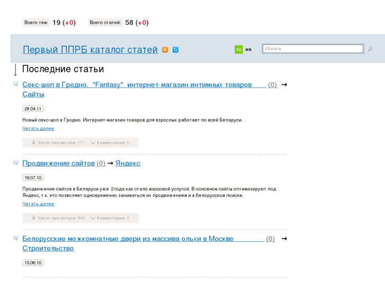Image resolution: width=385 pixels, height=289 pixels.
Task: Click comment bubble icon in Гродно stats bar
Action: click(93, 142)
